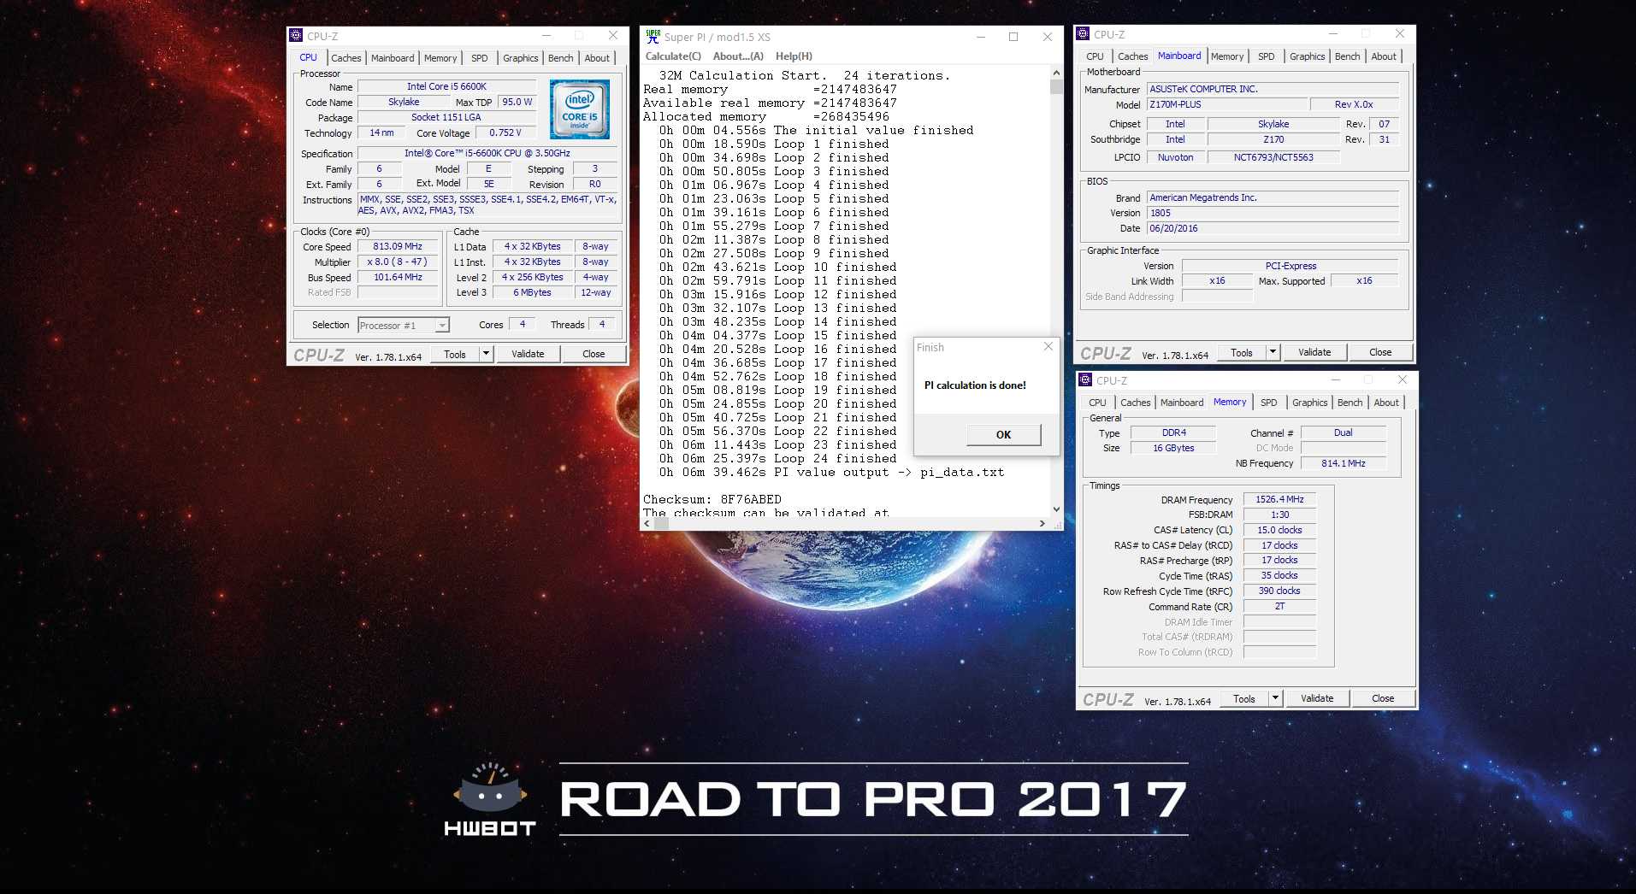This screenshot has width=1636, height=894.
Task: Click the CPU-Z icon in the CPU tab window title bar
Action: [297, 36]
